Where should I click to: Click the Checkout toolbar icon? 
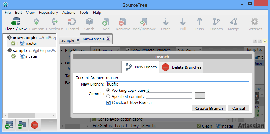click(54, 22)
